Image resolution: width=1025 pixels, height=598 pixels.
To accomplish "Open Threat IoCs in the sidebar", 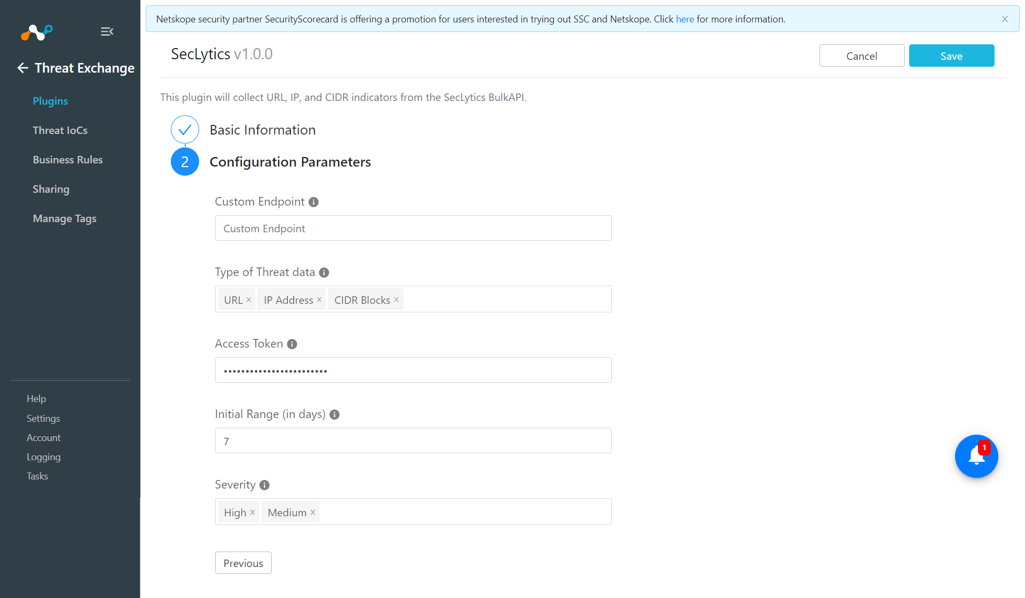I will [60, 130].
